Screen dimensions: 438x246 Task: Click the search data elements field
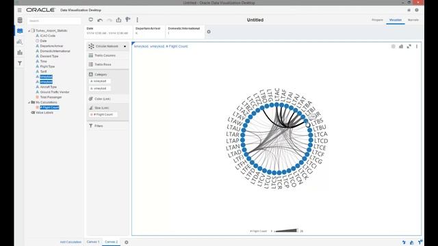click(54, 21)
